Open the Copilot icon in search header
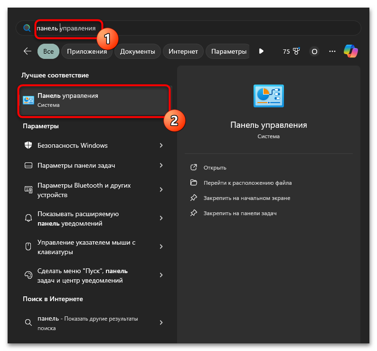Screen dimensions: 377x351 click(x=350, y=51)
